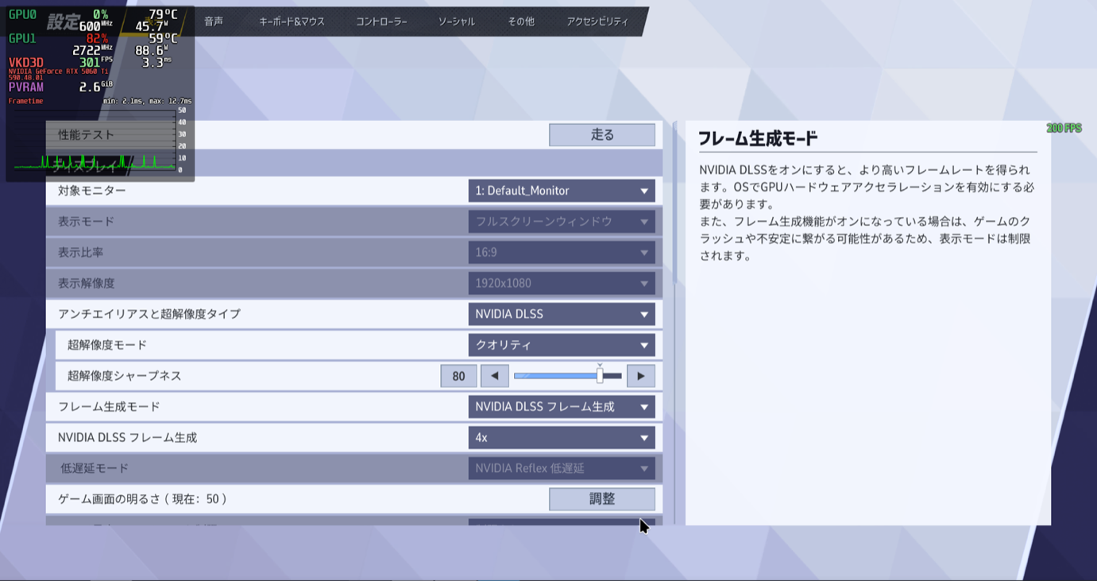Switch to the アクセシビリティ tab
Image resolution: width=1097 pixels, height=581 pixels.
(597, 21)
